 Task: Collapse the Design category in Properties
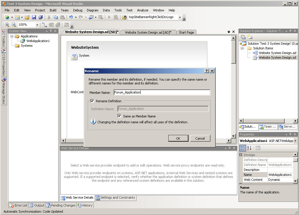[241, 155]
